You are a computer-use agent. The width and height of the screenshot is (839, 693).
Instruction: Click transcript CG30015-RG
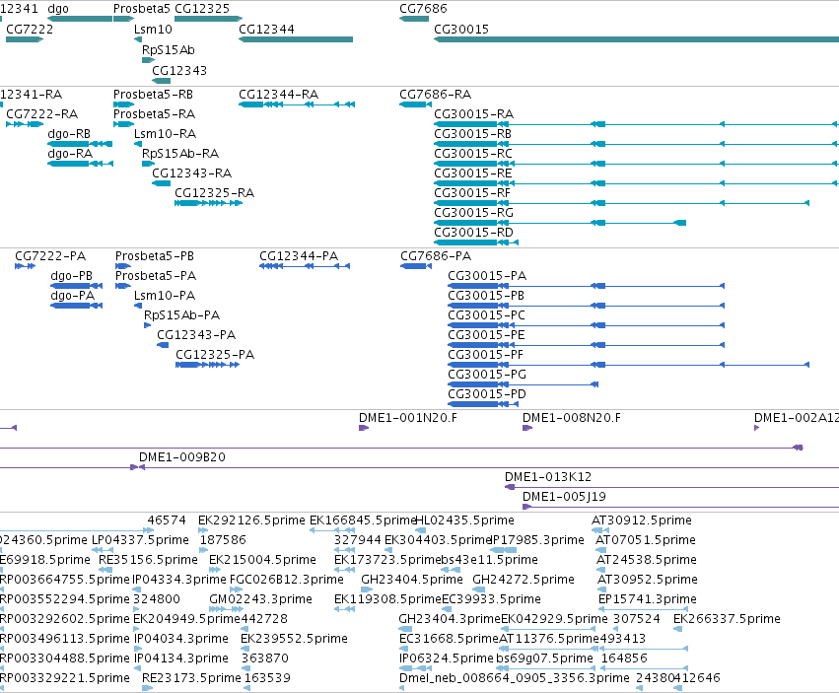473,213
